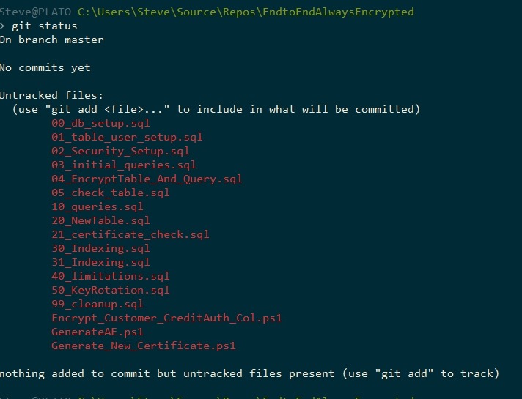The height and width of the screenshot is (399, 522).
Task: Click the 20_NewTable.sql file name
Action: point(100,220)
